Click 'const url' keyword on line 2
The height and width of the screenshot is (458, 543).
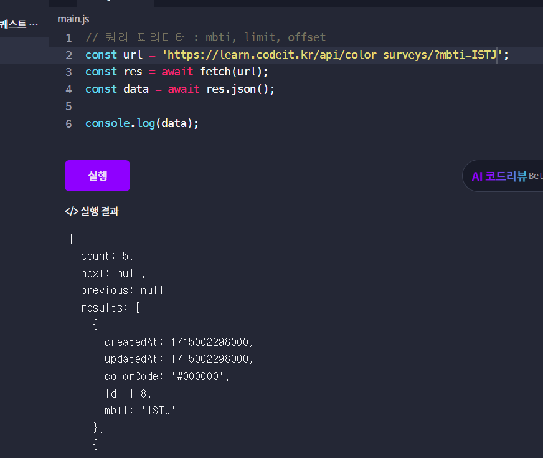(x=114, y=55)
